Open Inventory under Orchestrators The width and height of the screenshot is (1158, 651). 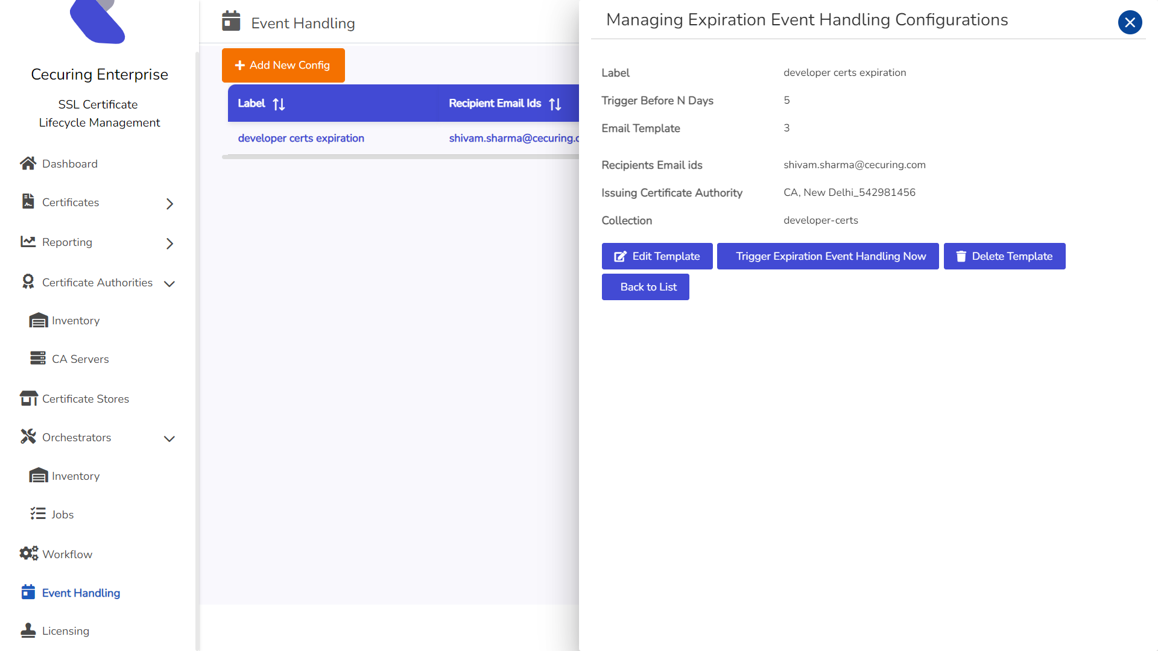click(75, 476)
